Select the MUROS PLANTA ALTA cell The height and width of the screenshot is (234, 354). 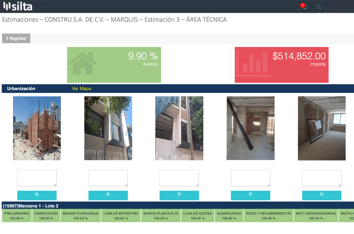pyautogui.click(x=161, y=216)
